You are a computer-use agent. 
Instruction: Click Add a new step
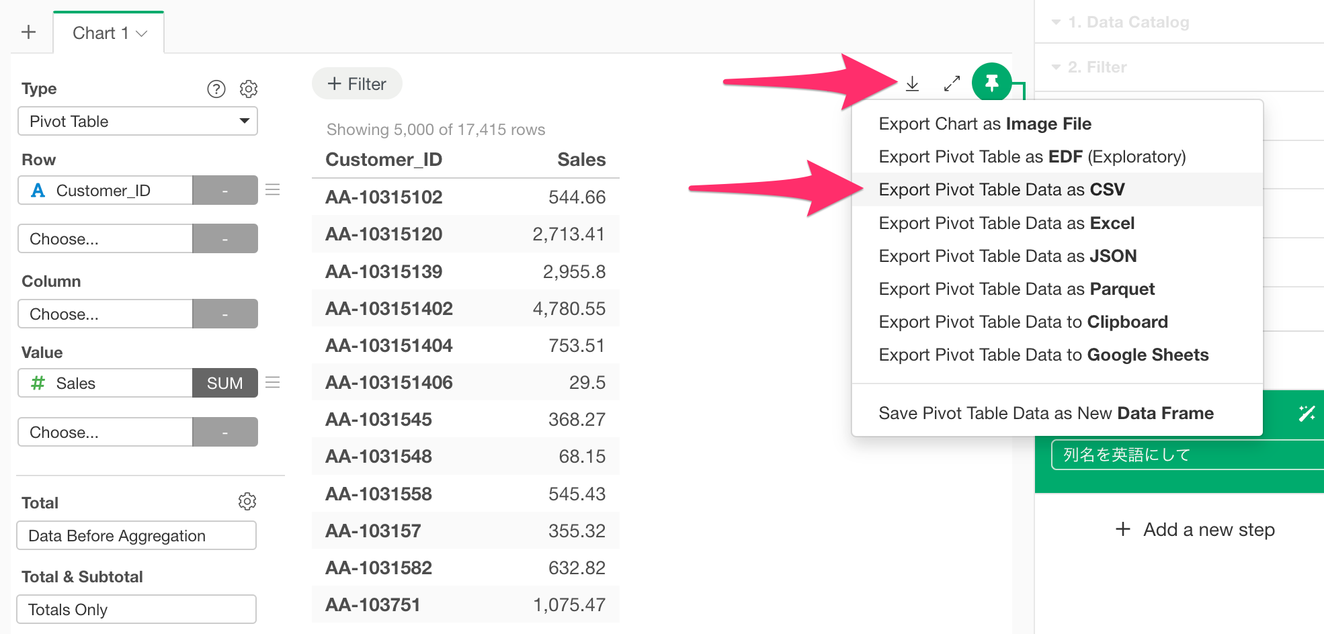1195,530
